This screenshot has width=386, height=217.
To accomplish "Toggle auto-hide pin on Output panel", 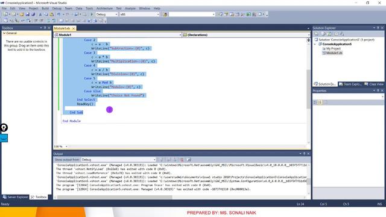I will point(304,154).
